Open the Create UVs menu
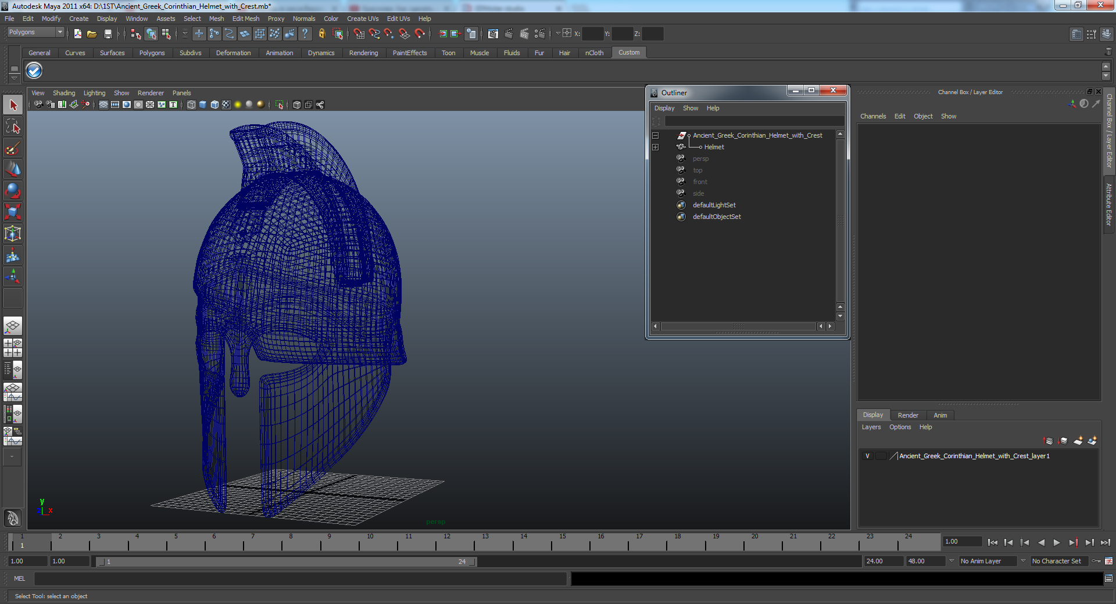Image resolution: width=1116 pixels, height=604 pixels. click(363, 19)
